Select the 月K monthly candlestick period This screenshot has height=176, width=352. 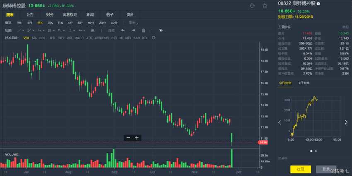[60, 23]
